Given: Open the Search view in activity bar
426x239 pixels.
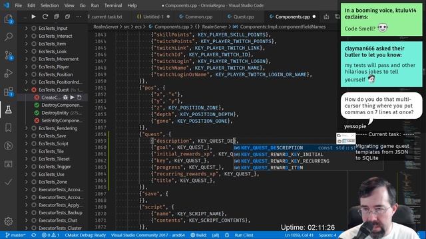Looking at the screenshot, I should 9,37.
